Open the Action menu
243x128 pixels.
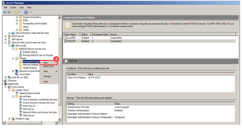coord(13,8)
